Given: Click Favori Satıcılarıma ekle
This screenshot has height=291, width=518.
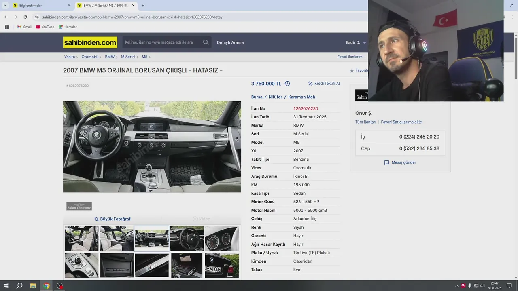Looking at the screenshot, I should coord(401,122).
